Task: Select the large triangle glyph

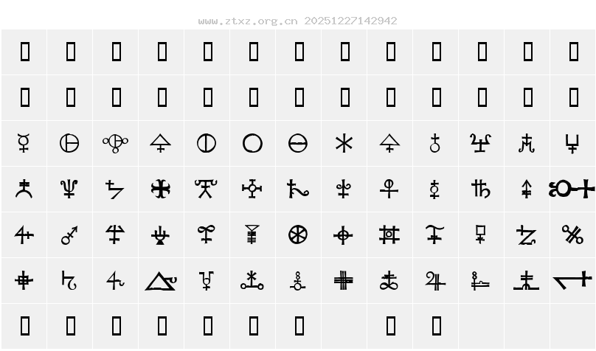Action: (161, 281)
